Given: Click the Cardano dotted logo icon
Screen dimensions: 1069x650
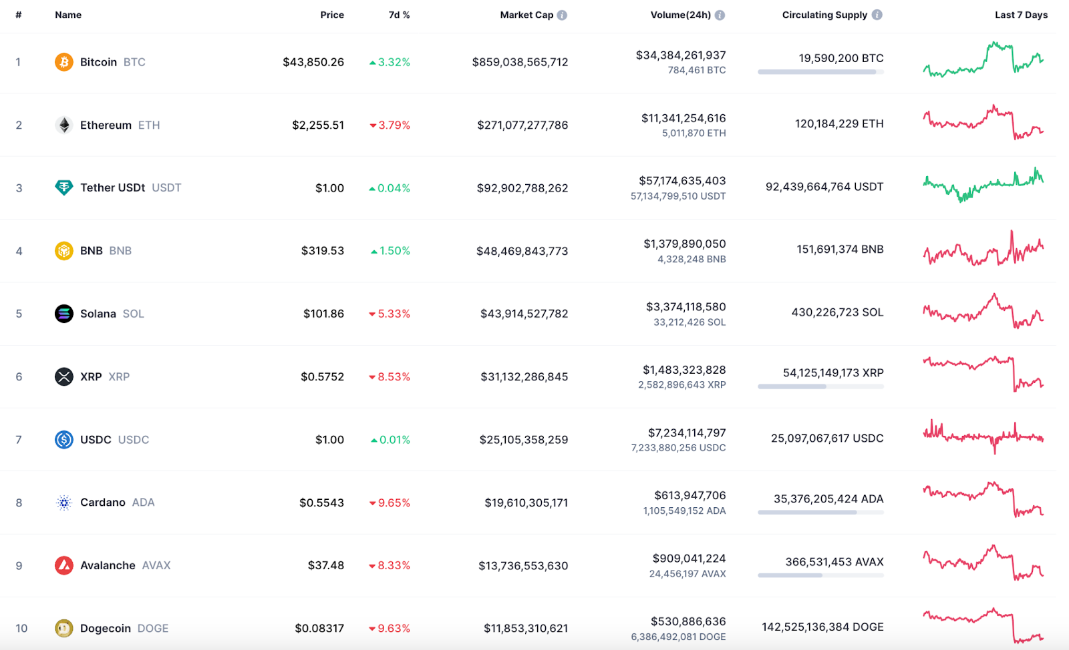Looking at the screenshot, I should point(63,503).
